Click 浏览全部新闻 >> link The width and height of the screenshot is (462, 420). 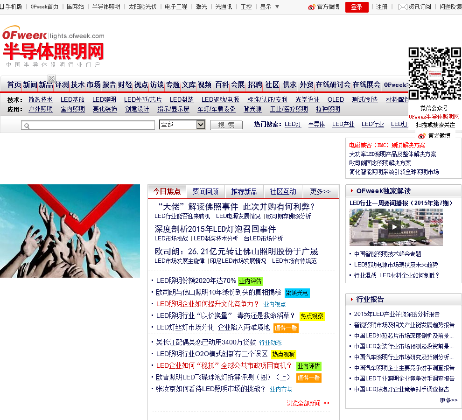click(x=308, y=403)
